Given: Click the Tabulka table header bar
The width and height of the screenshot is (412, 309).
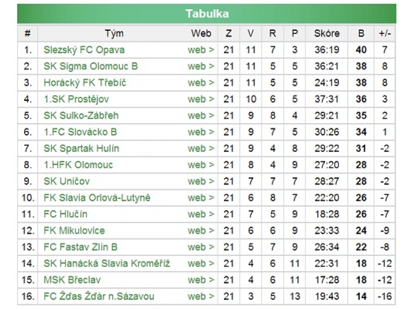Looking at the screenshot, I should coord(207,14).
